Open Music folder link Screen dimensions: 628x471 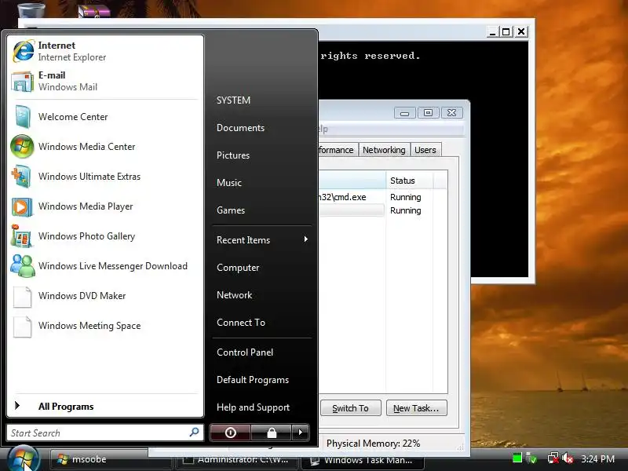point(229,183)
